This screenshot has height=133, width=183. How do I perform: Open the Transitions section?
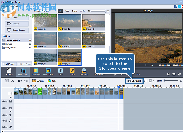36,72
